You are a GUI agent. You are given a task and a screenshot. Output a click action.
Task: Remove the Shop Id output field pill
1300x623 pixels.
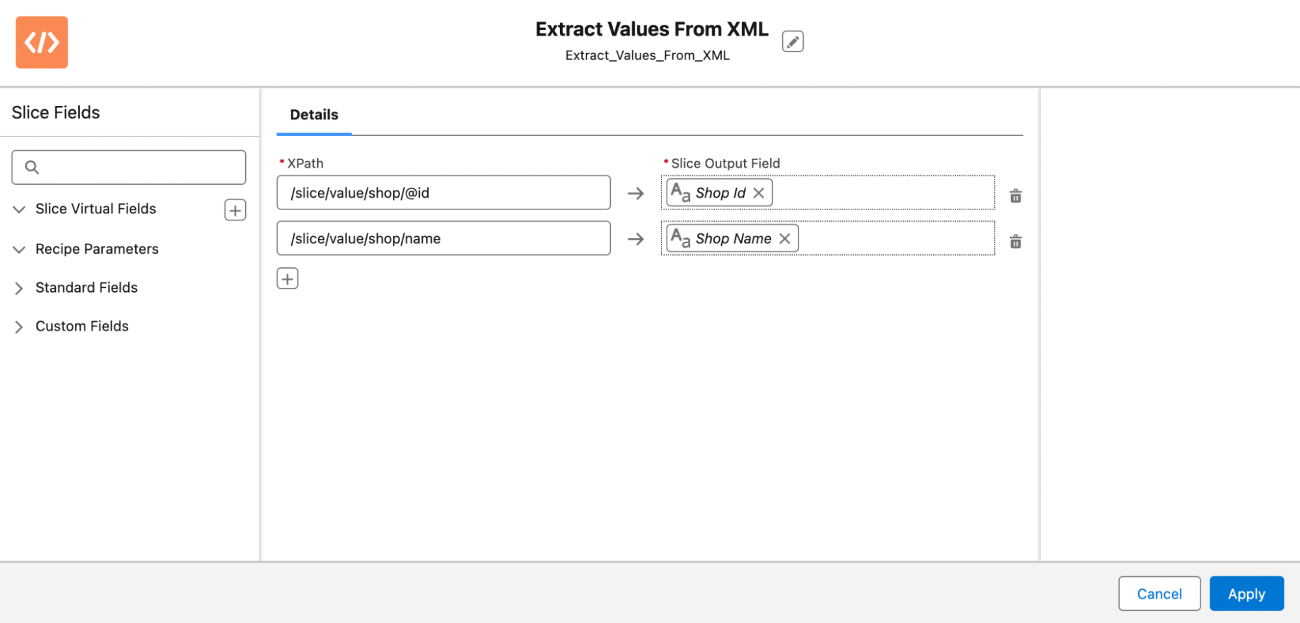758,192
